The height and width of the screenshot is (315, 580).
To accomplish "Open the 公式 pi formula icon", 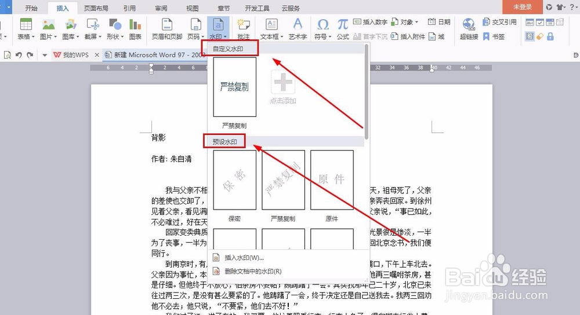I will (x=343, y=24).
